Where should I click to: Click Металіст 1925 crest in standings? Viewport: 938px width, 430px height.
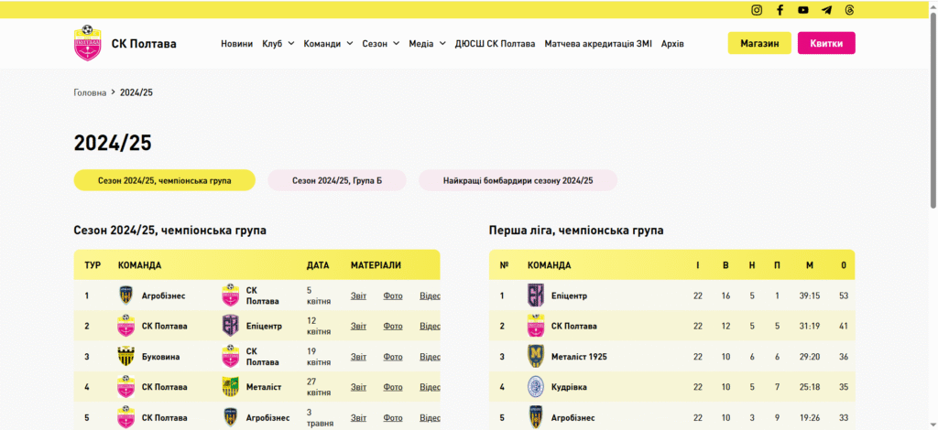pos(535,357)
